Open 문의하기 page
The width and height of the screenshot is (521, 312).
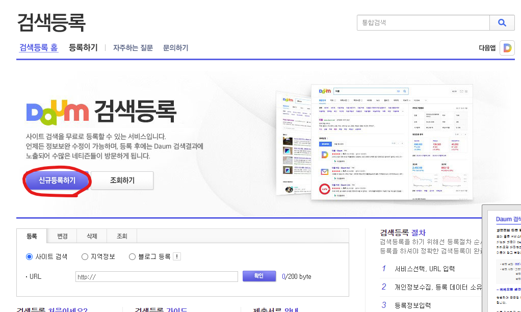175,48
